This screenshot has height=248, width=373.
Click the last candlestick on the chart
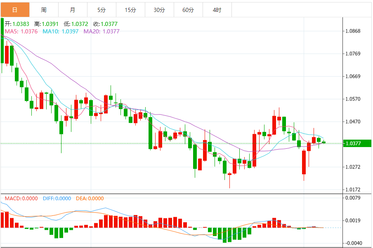[x=323, y=143]
